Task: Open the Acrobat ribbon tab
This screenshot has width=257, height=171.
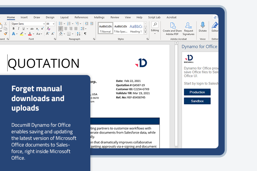Action: 171,17
